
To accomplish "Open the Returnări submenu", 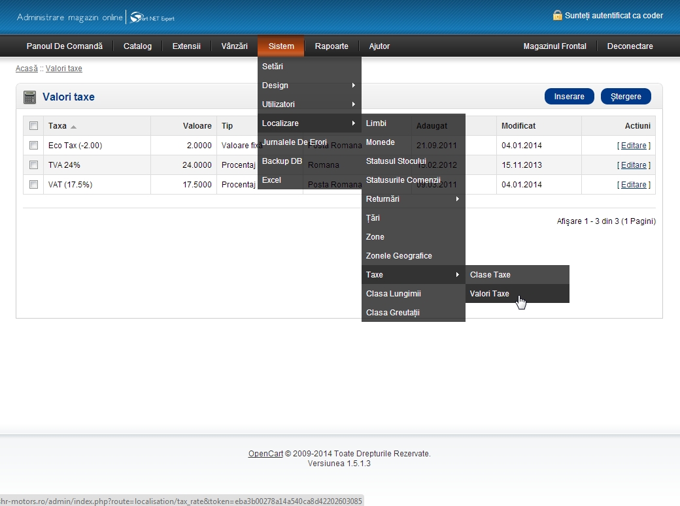I will pos(413,199).
